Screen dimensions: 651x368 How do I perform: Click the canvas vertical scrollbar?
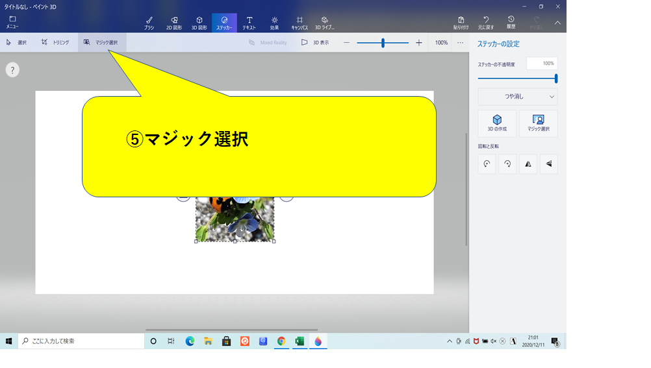tap(466, 189)
